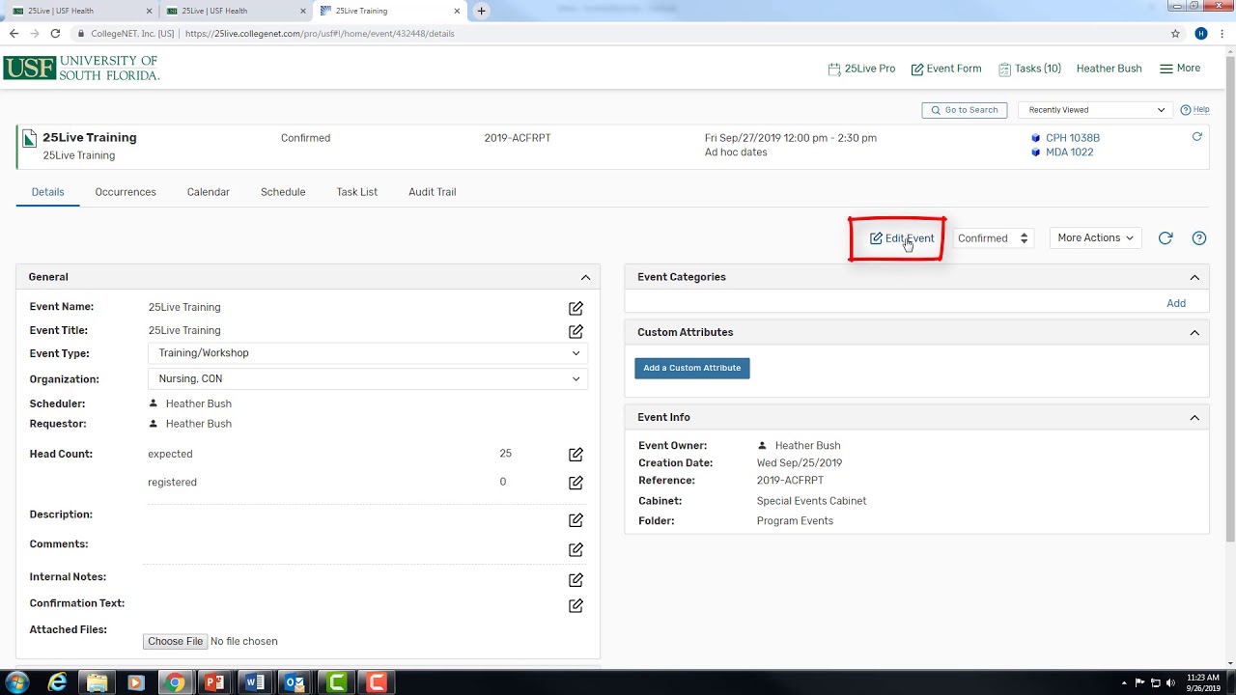Click Add under Event Categories
Image resolution: width=1236 pixels, height=695 pixels.
1176,303
